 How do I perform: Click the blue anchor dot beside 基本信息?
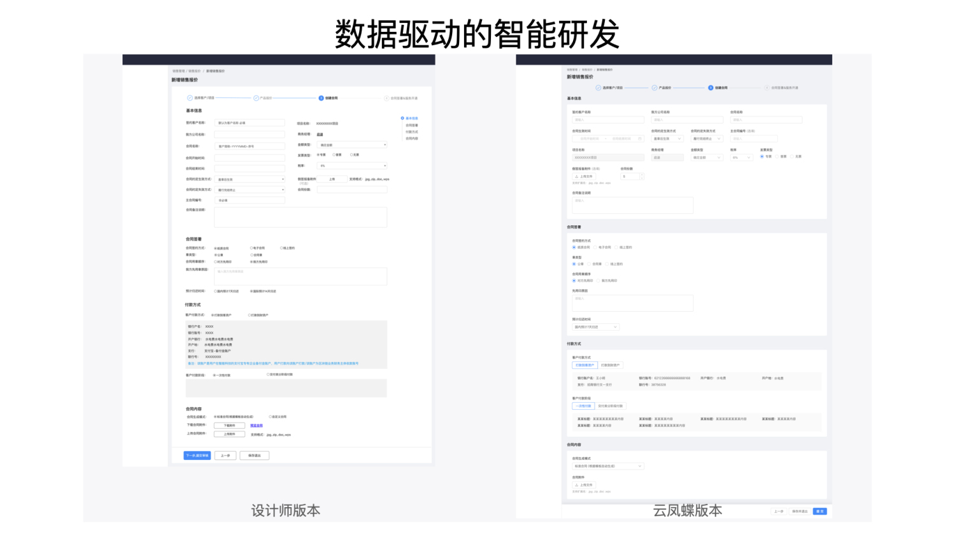tap(402, 118)
